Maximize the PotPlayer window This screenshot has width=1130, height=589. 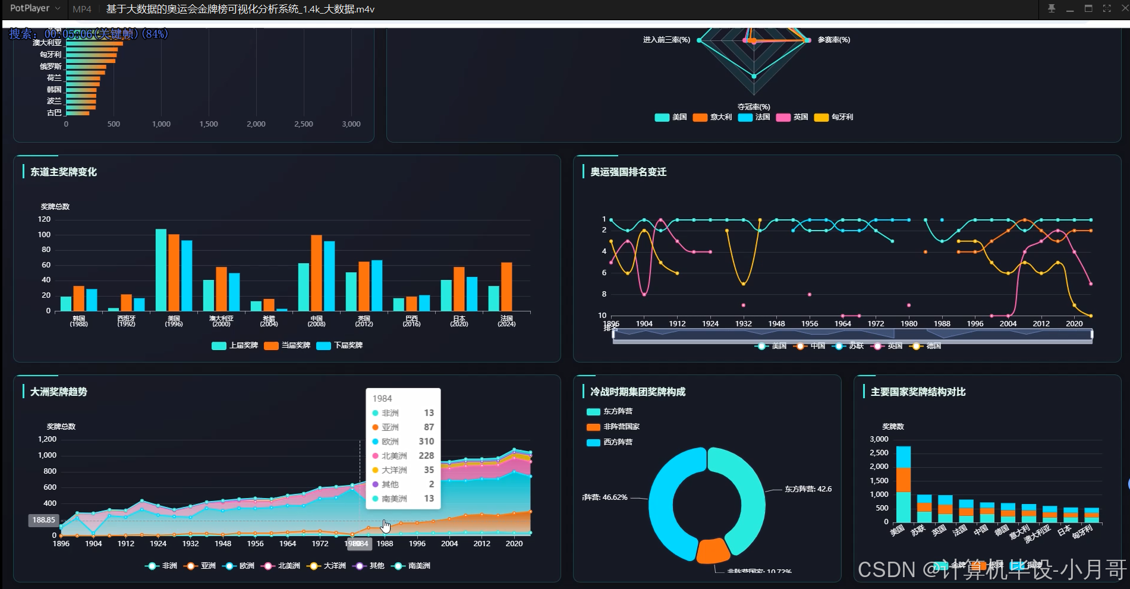1088,8
